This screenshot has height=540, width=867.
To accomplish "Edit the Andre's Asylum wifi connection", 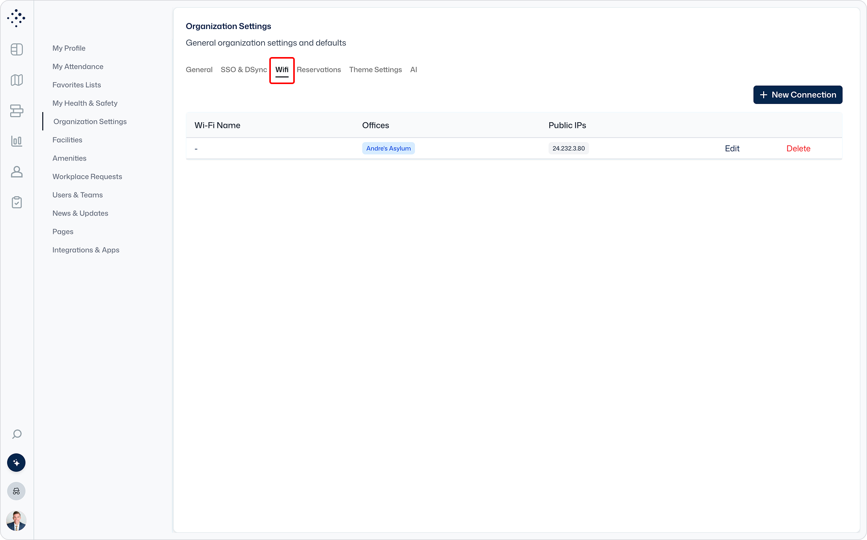I will coord(732,149).
